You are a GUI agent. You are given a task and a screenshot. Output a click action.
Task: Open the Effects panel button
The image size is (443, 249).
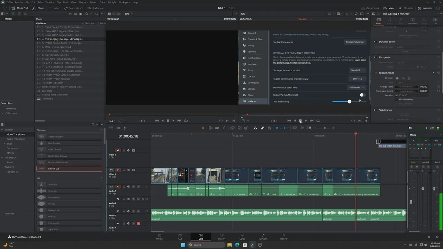[38, 8]
